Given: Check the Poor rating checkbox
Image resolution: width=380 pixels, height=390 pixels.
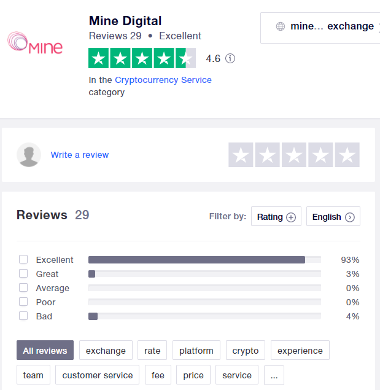Looking at the screenshot, I should pyautogui.click(x=23, y=302).
